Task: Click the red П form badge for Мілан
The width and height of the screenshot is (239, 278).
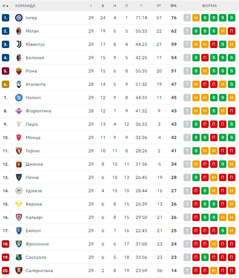Action: tap(232, 31)
